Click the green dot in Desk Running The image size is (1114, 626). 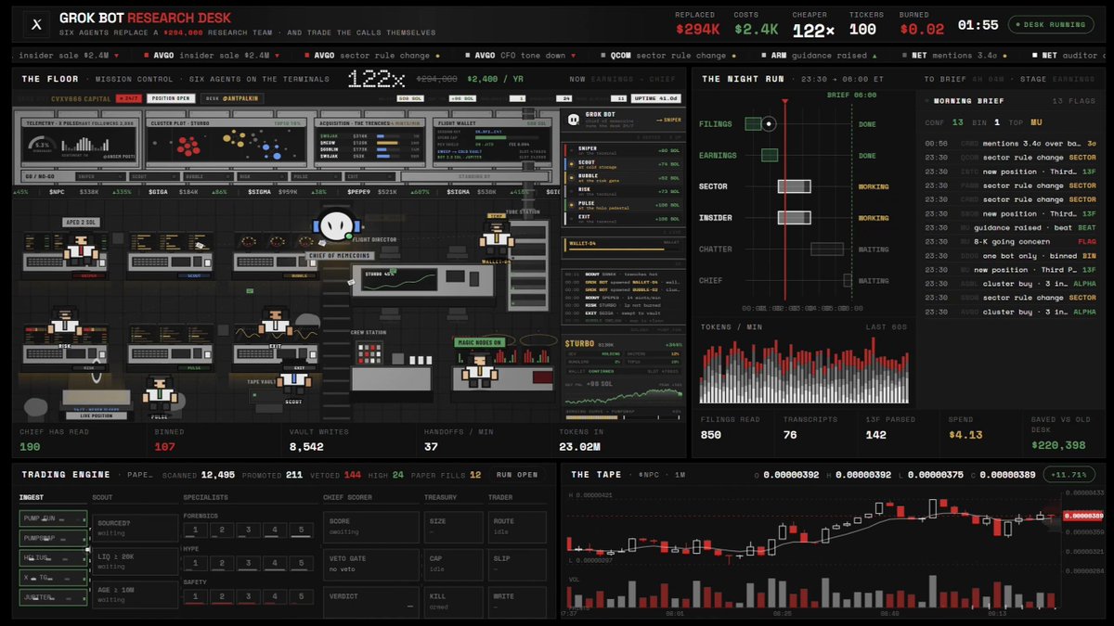point(1017,25)
